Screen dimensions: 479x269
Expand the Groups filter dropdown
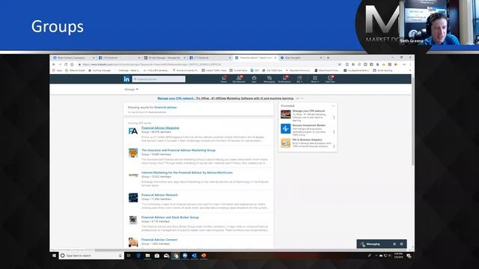click(x=132, y=90)
